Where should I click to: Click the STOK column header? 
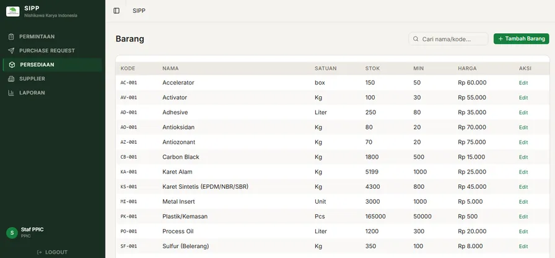tap(372, 69)
